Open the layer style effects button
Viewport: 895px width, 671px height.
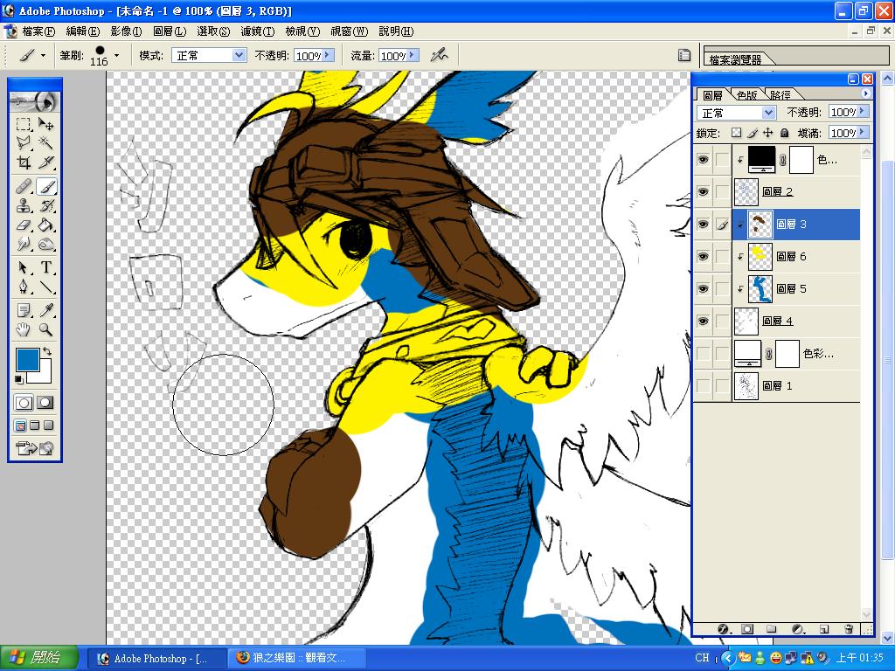coord(723,628)
